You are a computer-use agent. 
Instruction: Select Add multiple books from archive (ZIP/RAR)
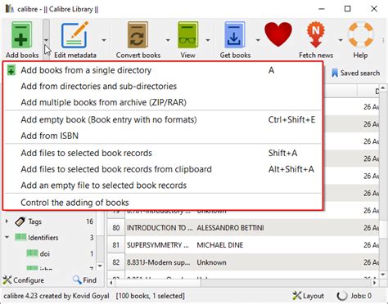point(163,102)
